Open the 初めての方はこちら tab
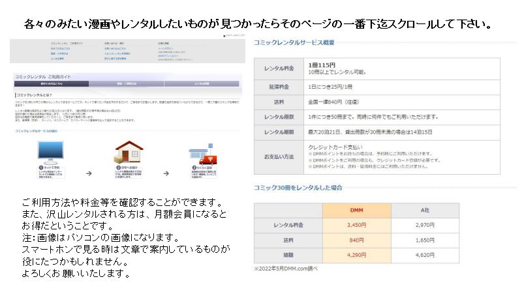 pyautogui.click(x=51, y=84)
